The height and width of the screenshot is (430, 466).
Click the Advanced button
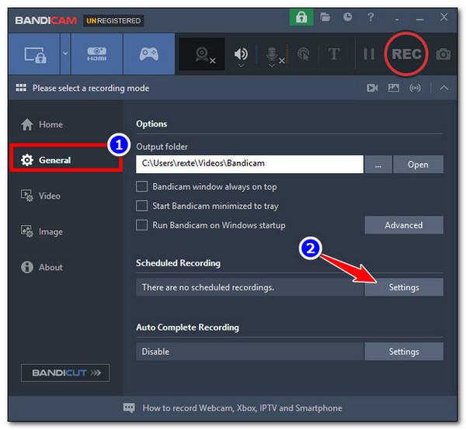click(404, 225)
